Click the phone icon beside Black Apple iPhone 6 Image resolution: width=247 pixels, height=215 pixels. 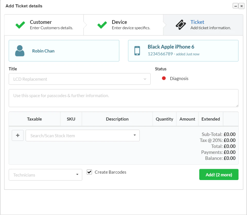coord(137,51)
